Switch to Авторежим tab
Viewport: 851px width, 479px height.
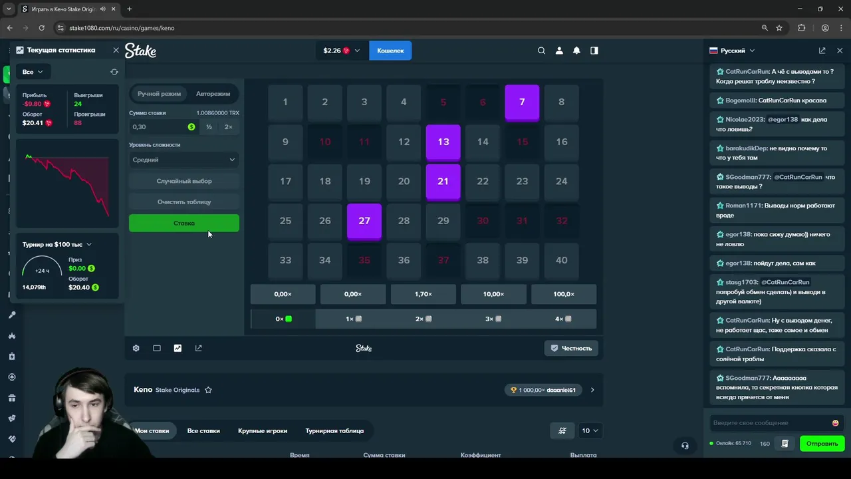[213, 94]
